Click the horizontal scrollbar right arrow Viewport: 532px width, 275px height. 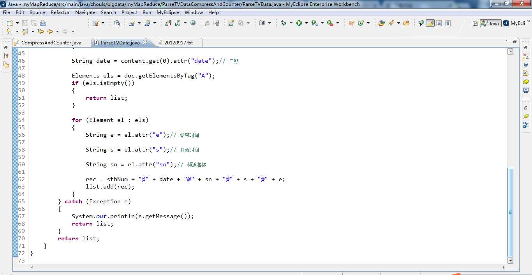(504, 268)
